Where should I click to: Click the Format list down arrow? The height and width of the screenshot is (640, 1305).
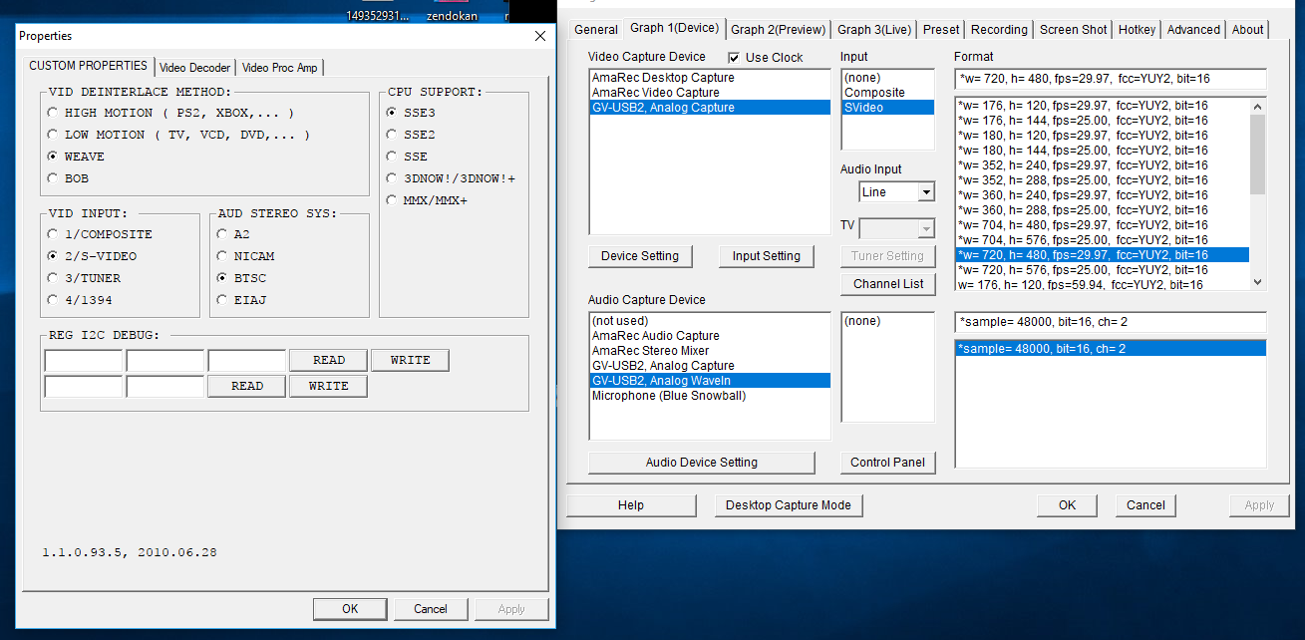coord(1257,283)
